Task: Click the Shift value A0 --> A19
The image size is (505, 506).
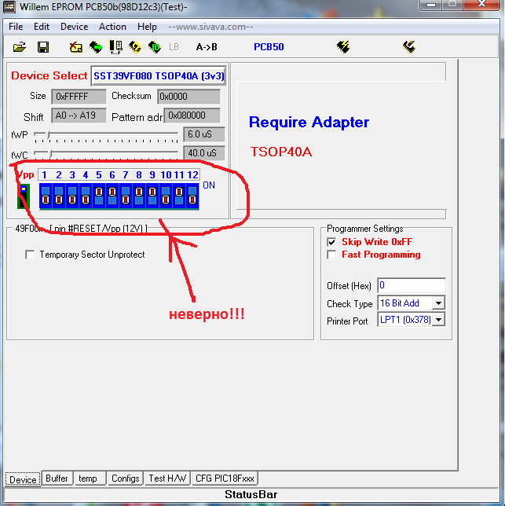Action: point(79,115)
